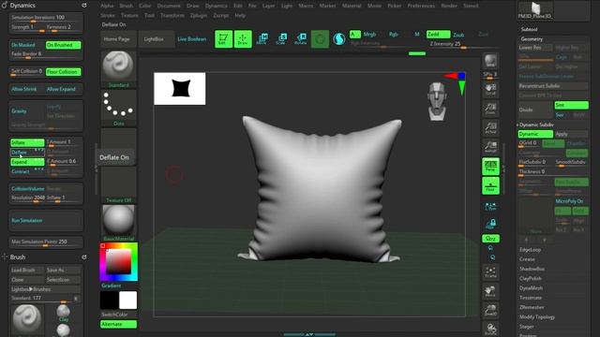Viewport: 600px width, 337px height.
Task: Expand the ClayPolish section
Action: tap(531, 279)
